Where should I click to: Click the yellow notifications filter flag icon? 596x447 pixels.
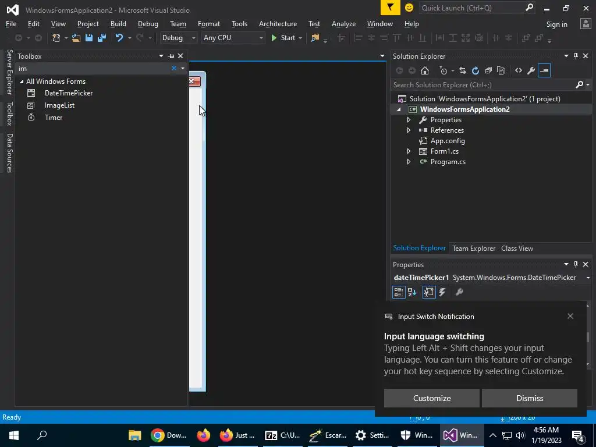(391, 8)
